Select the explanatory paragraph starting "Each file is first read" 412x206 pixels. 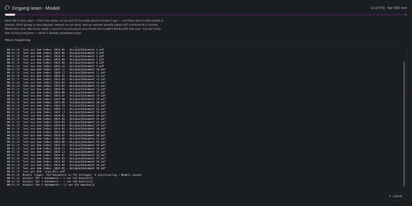(84, 27)
